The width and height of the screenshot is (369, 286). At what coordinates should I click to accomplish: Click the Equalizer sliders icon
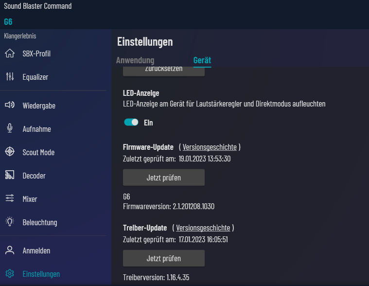tap(10, 76)
